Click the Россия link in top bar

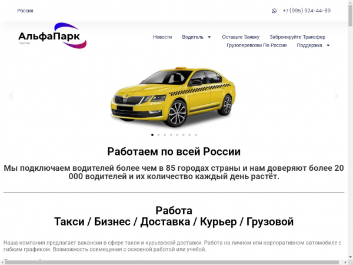(x=25, y=11)
